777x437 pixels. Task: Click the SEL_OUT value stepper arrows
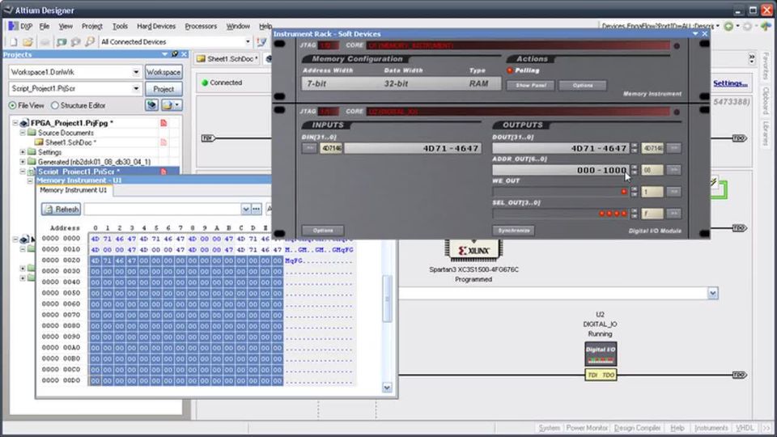point(635,213)
